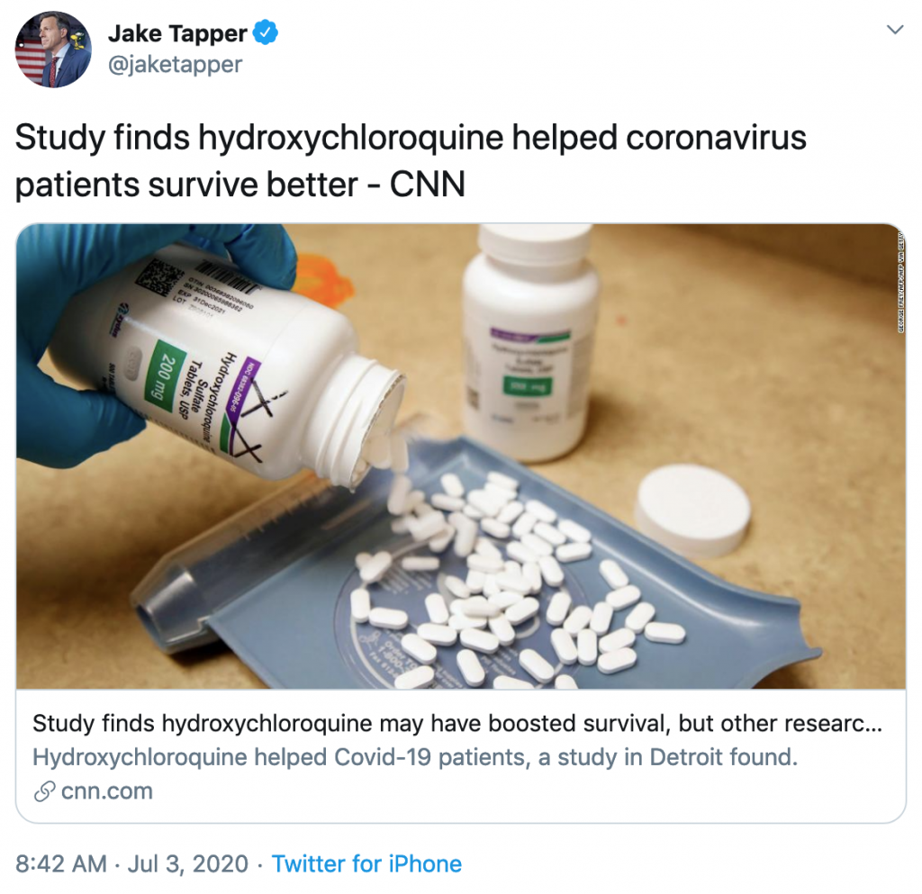Screen dimensions: 922x894
Task: Click the Jul 3, 2020 date
Action: coord(187,863)
